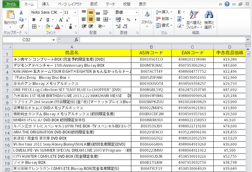Click Increase Decimal icon
This screenshot has width=252, height=172.
tap(118, 26)
